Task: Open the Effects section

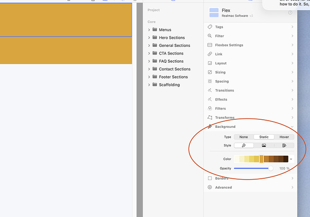Action: click(250, 99)
